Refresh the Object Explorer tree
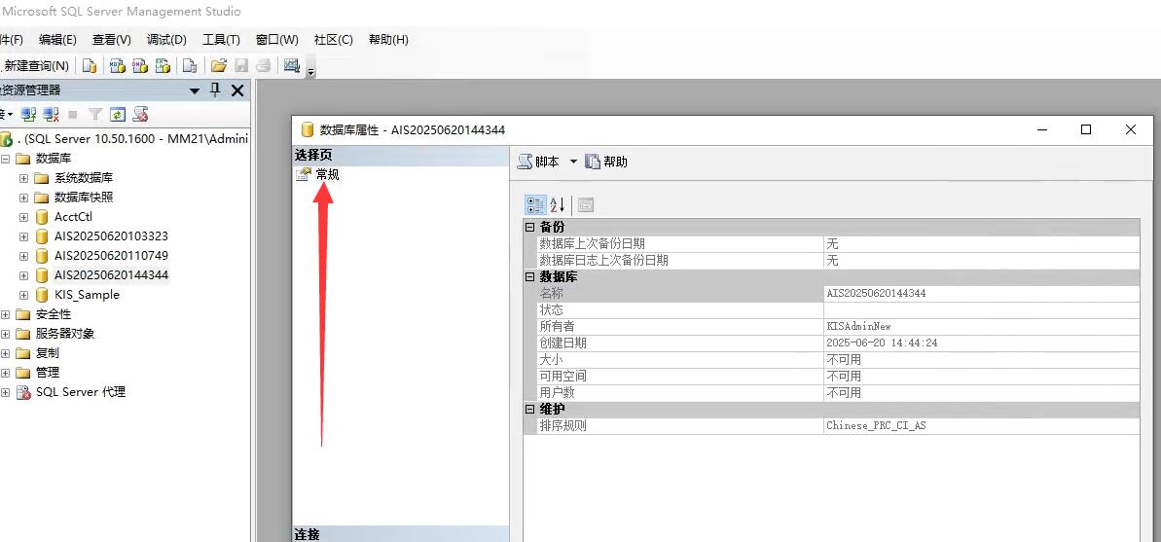The height and width of the screenshot is (542, 1161). coord(117,114)
